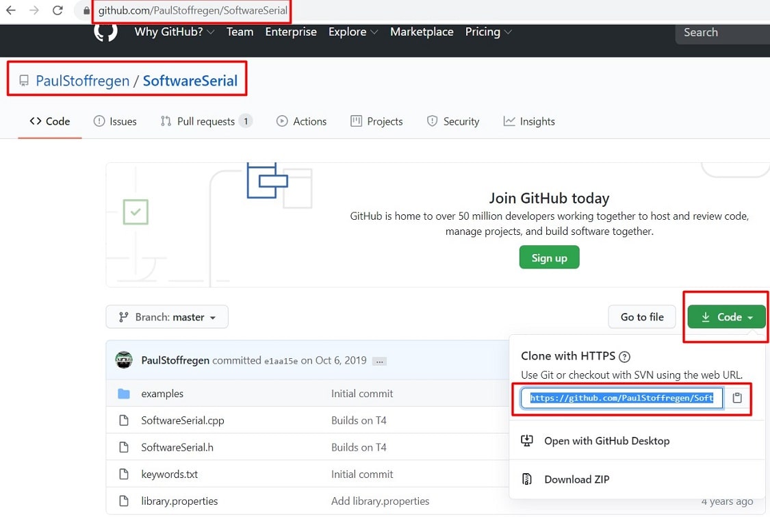The image size is (770, 517).
Task: Click the help icon next to Clone with HTTPS
Action: tap(625, 357)
